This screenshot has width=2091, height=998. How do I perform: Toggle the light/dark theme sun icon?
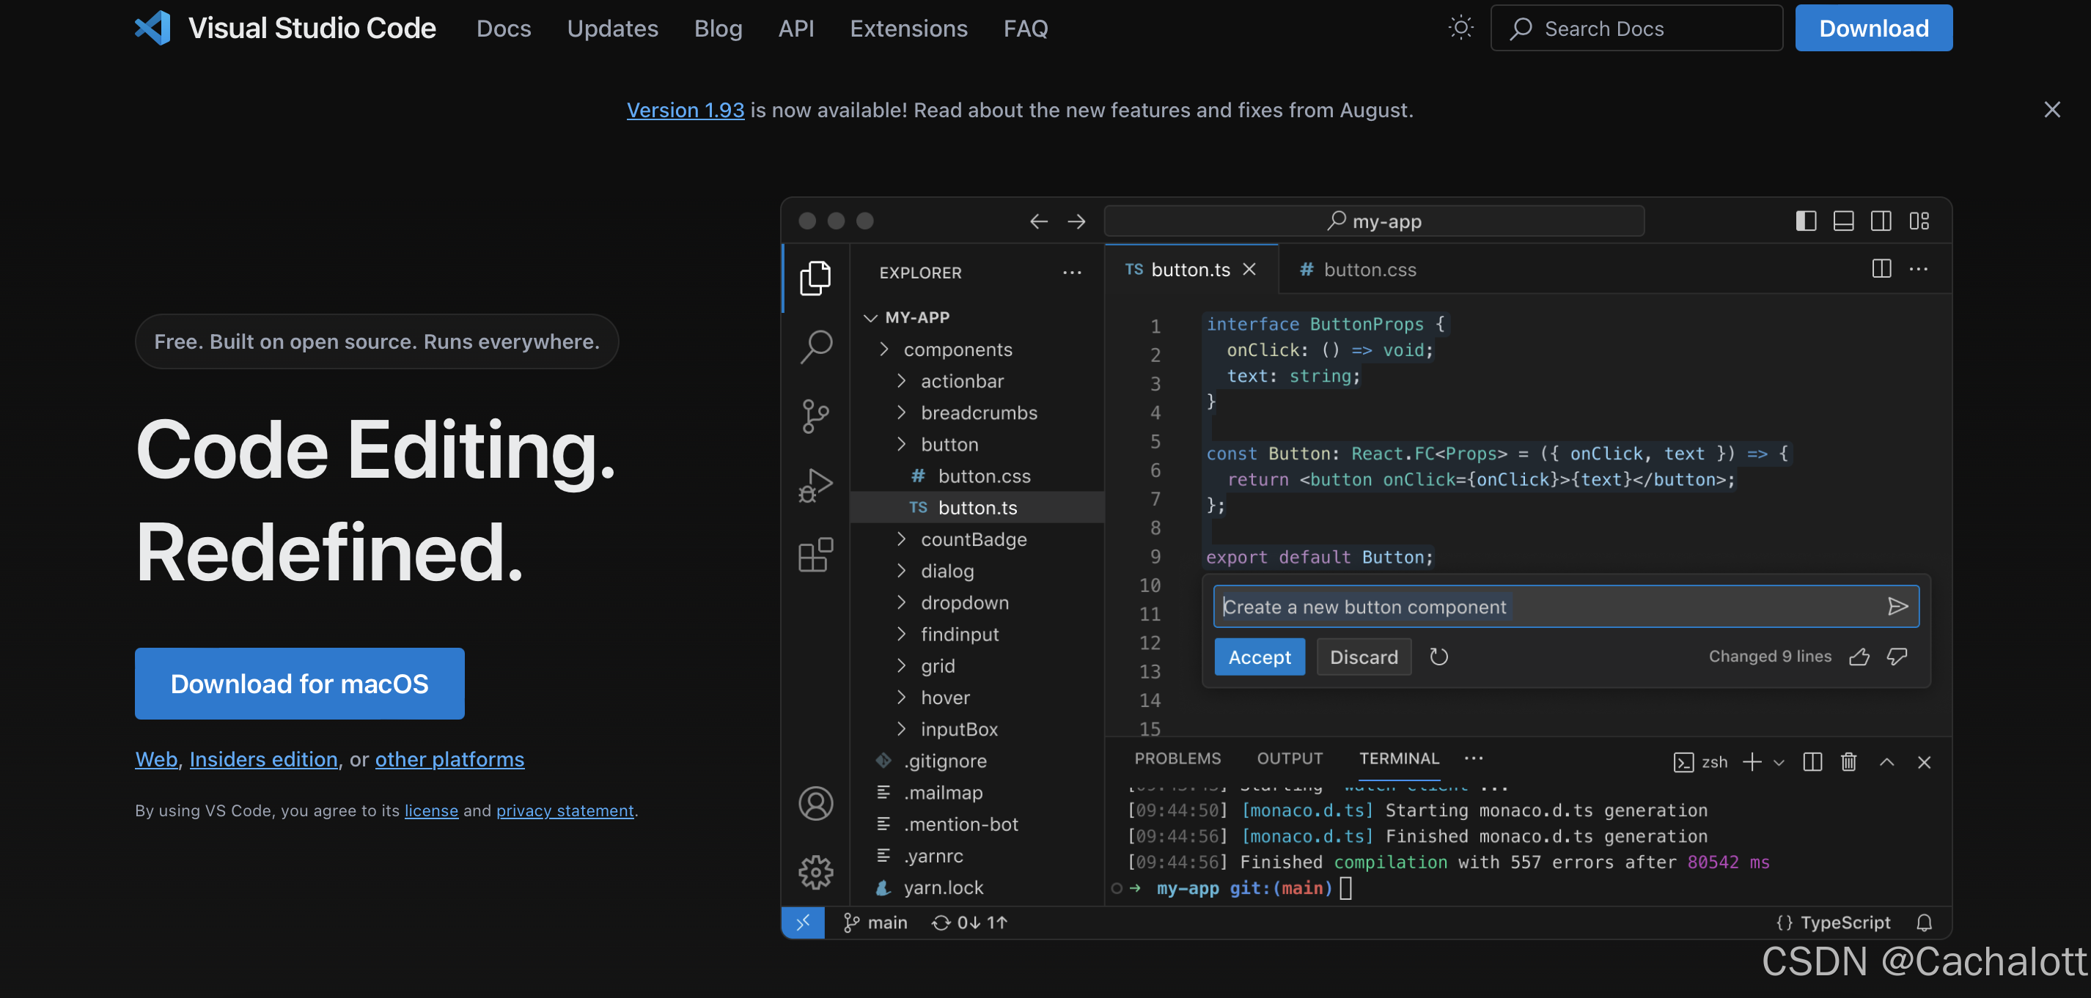(1460, 28)
